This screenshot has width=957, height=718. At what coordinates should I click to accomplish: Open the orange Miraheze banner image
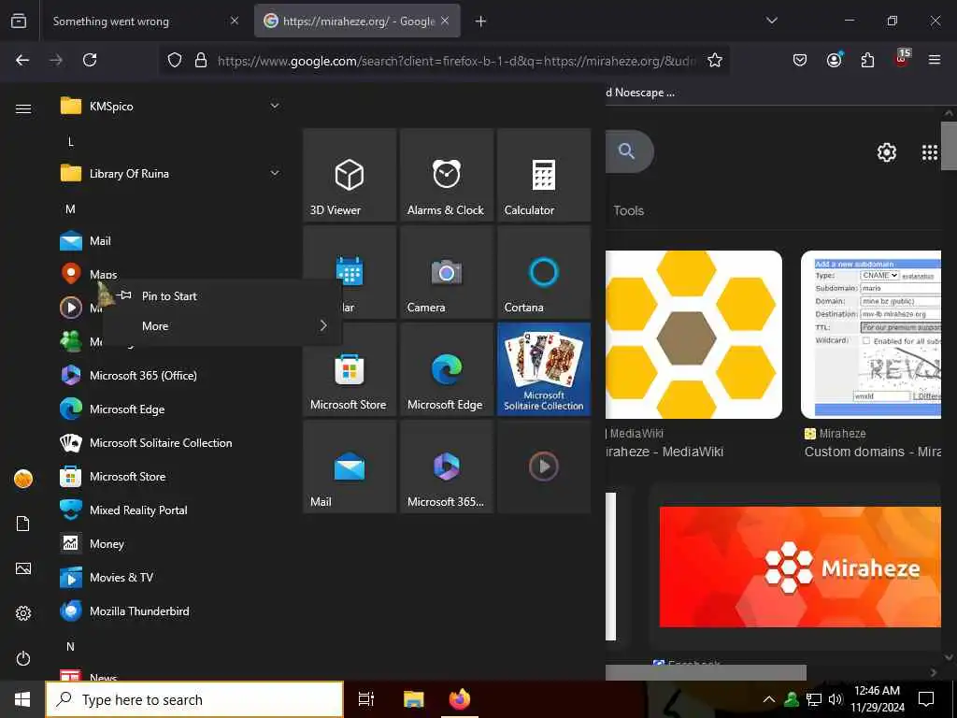(800, 567)
